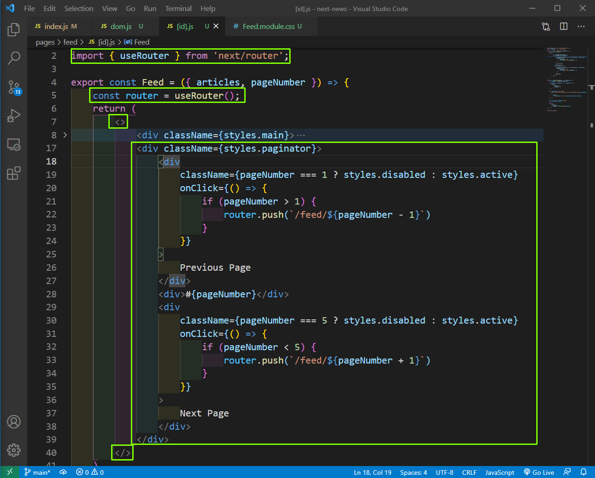Viewport: 595px width, 478px height.
Task: Click line number 30 in gutter
Action: 51,320
